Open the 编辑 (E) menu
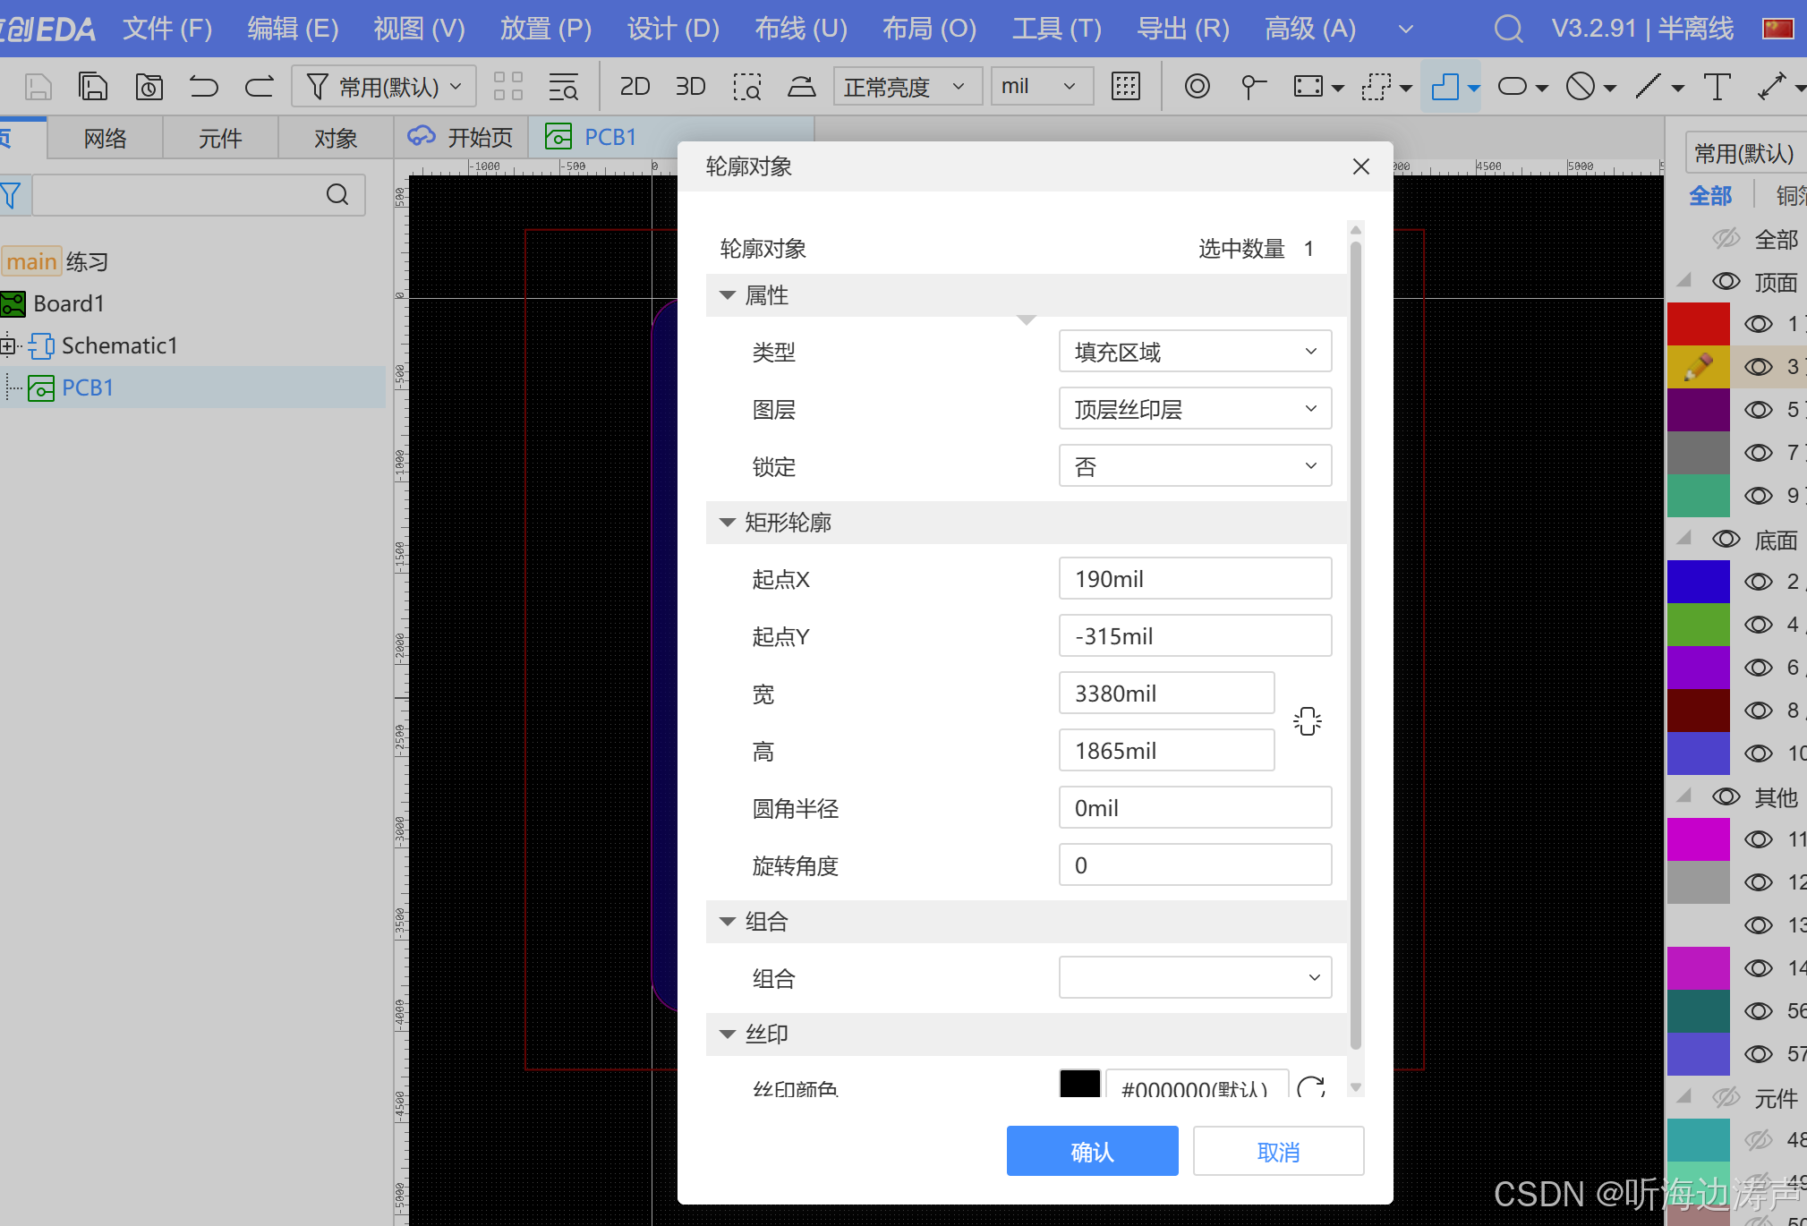1807x1226 pixels. coord(294,29)
